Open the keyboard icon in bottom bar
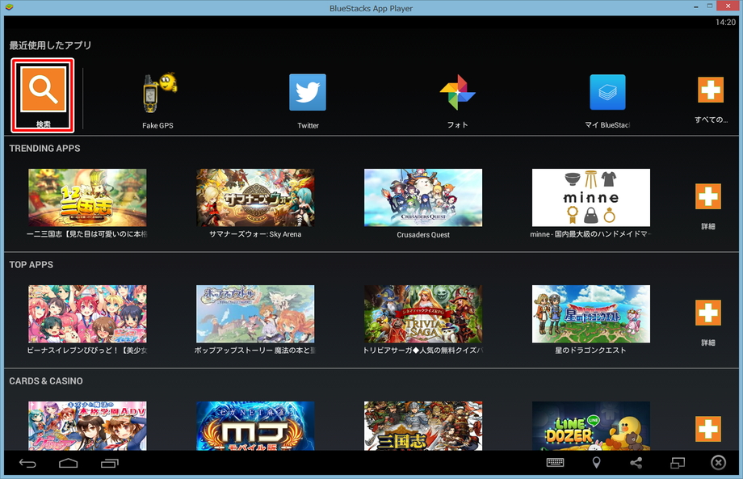 point(556,463)
